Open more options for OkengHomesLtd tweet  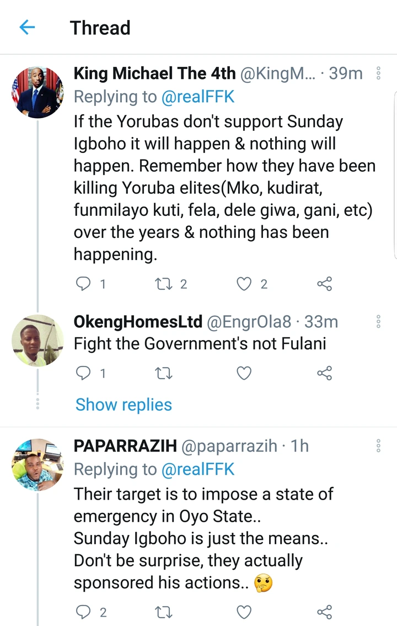tap(378, 322)
